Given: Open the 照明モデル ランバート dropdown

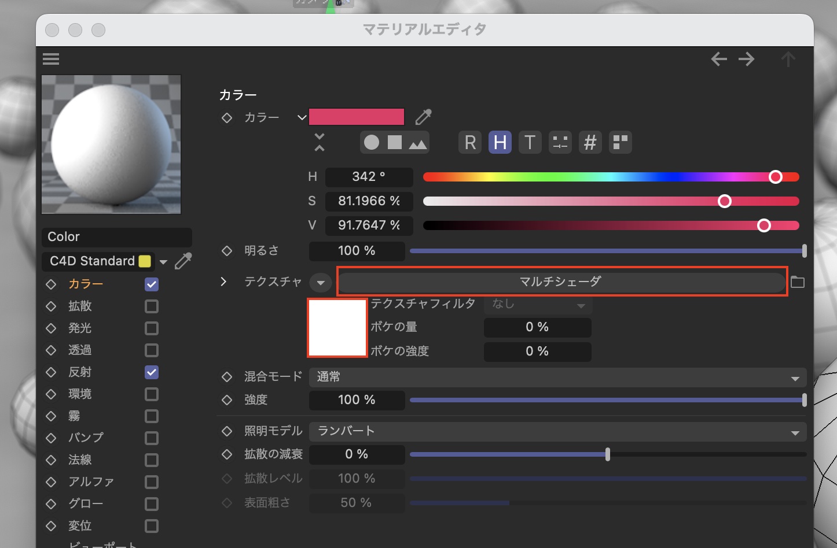Looking at the screenshot, I should (557, 432).
